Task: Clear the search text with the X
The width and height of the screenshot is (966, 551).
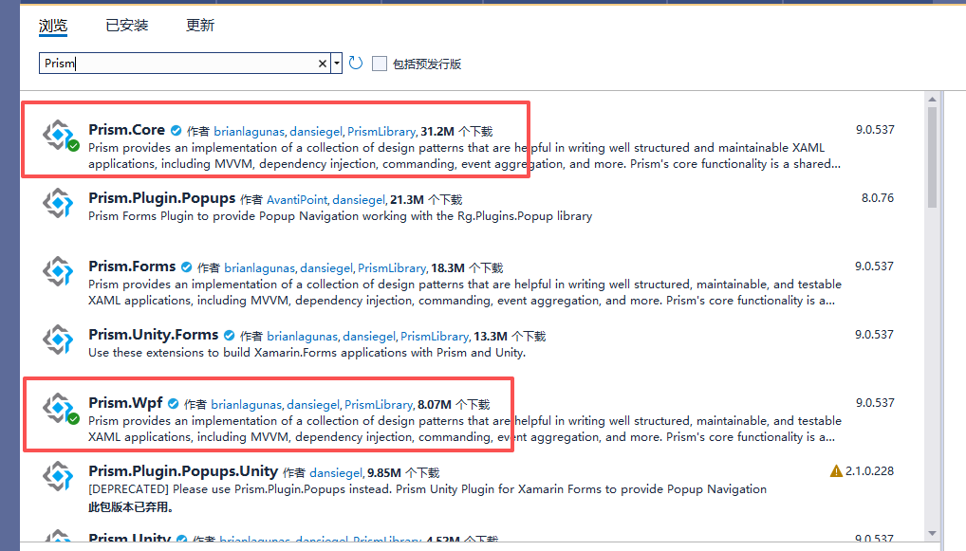Action: pyautogui.click(x=323, y=64)
